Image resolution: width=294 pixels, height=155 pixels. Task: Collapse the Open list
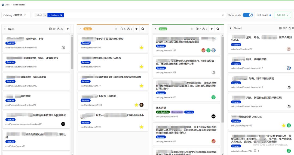[x=5, y=29]
